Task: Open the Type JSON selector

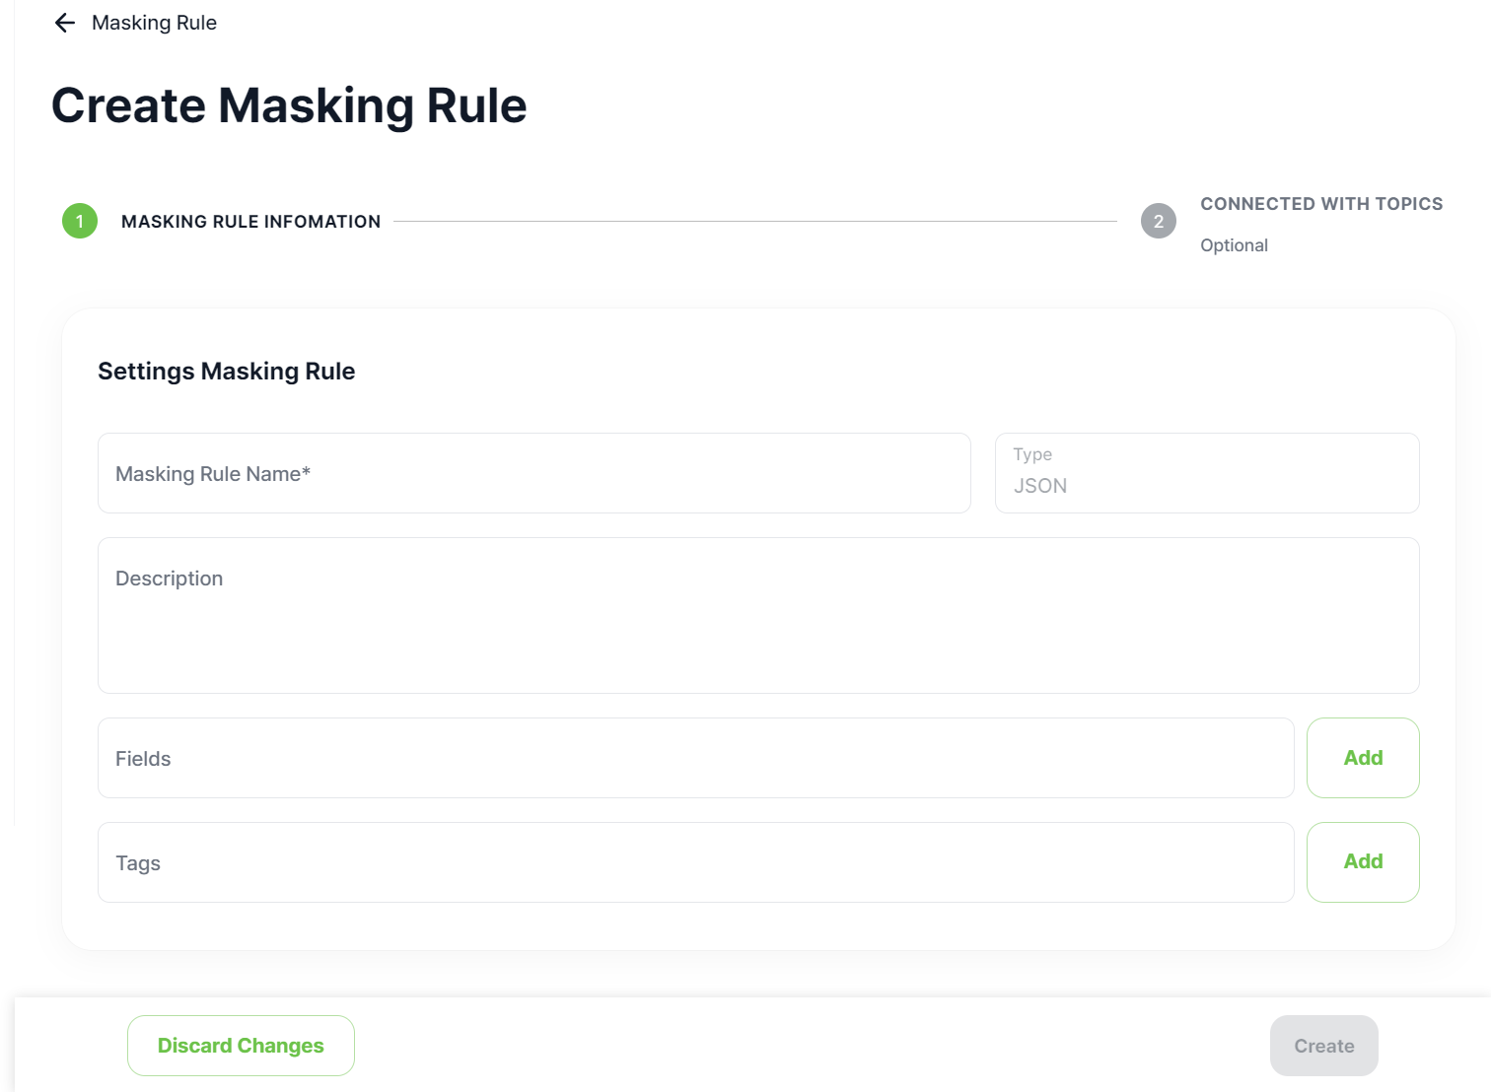Action: click(x=1207, y=473)
